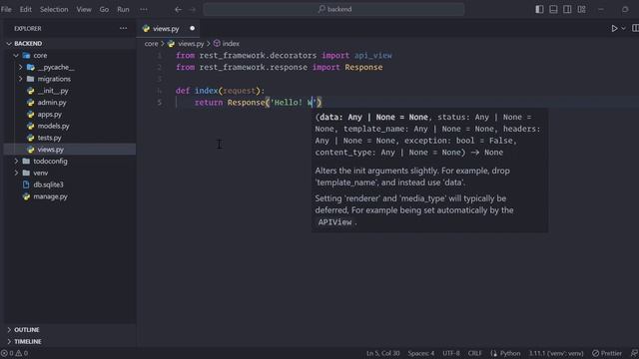Click core in the breadcrumb
Image resolution: width=639 pixels, height=359 pixels.
tap(151, 44)
